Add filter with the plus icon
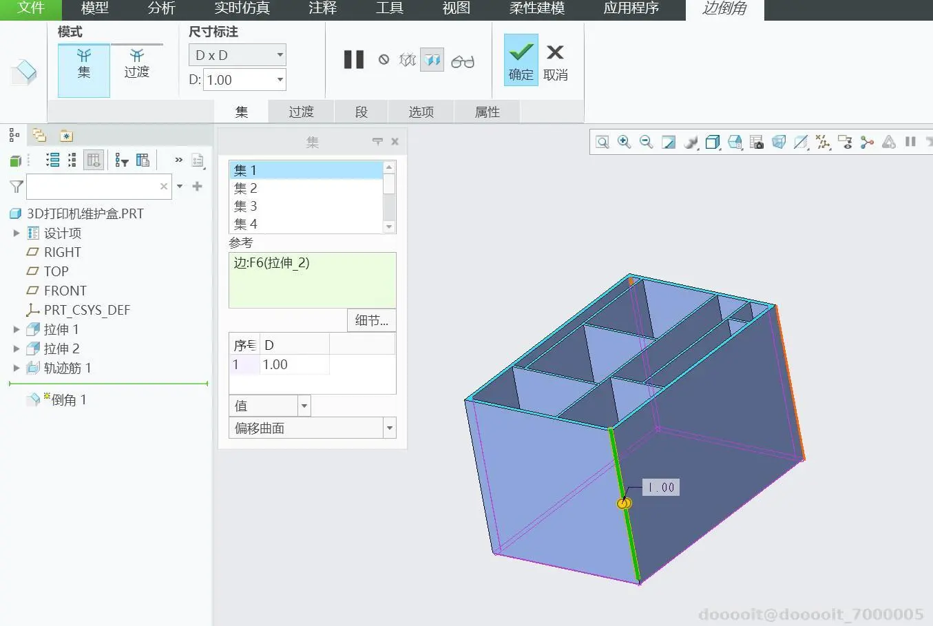 (x=198, y=186)
